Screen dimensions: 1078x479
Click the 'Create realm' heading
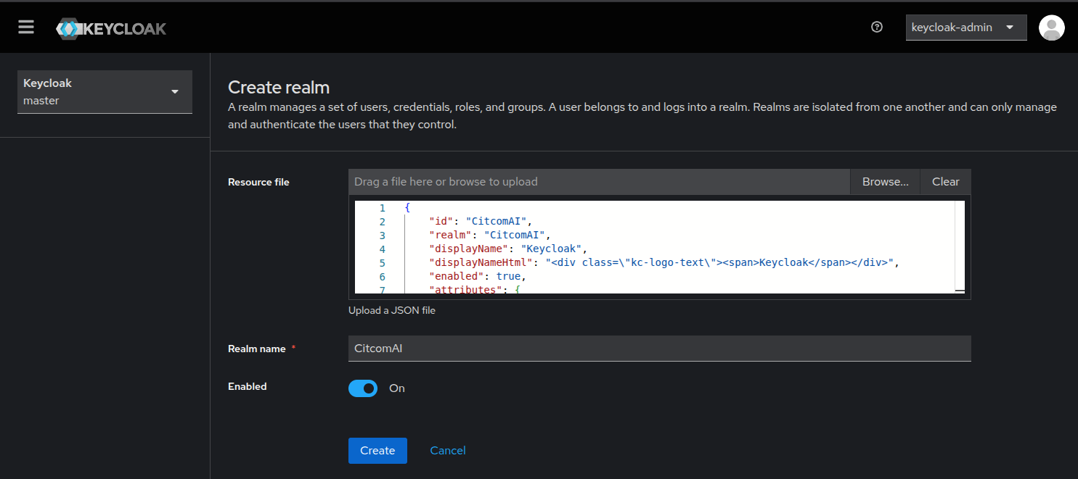point(279,88)
